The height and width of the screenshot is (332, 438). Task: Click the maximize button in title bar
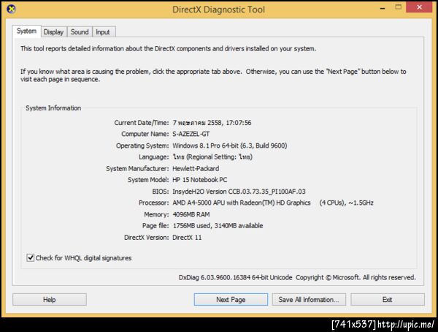(x=399, y=7)
